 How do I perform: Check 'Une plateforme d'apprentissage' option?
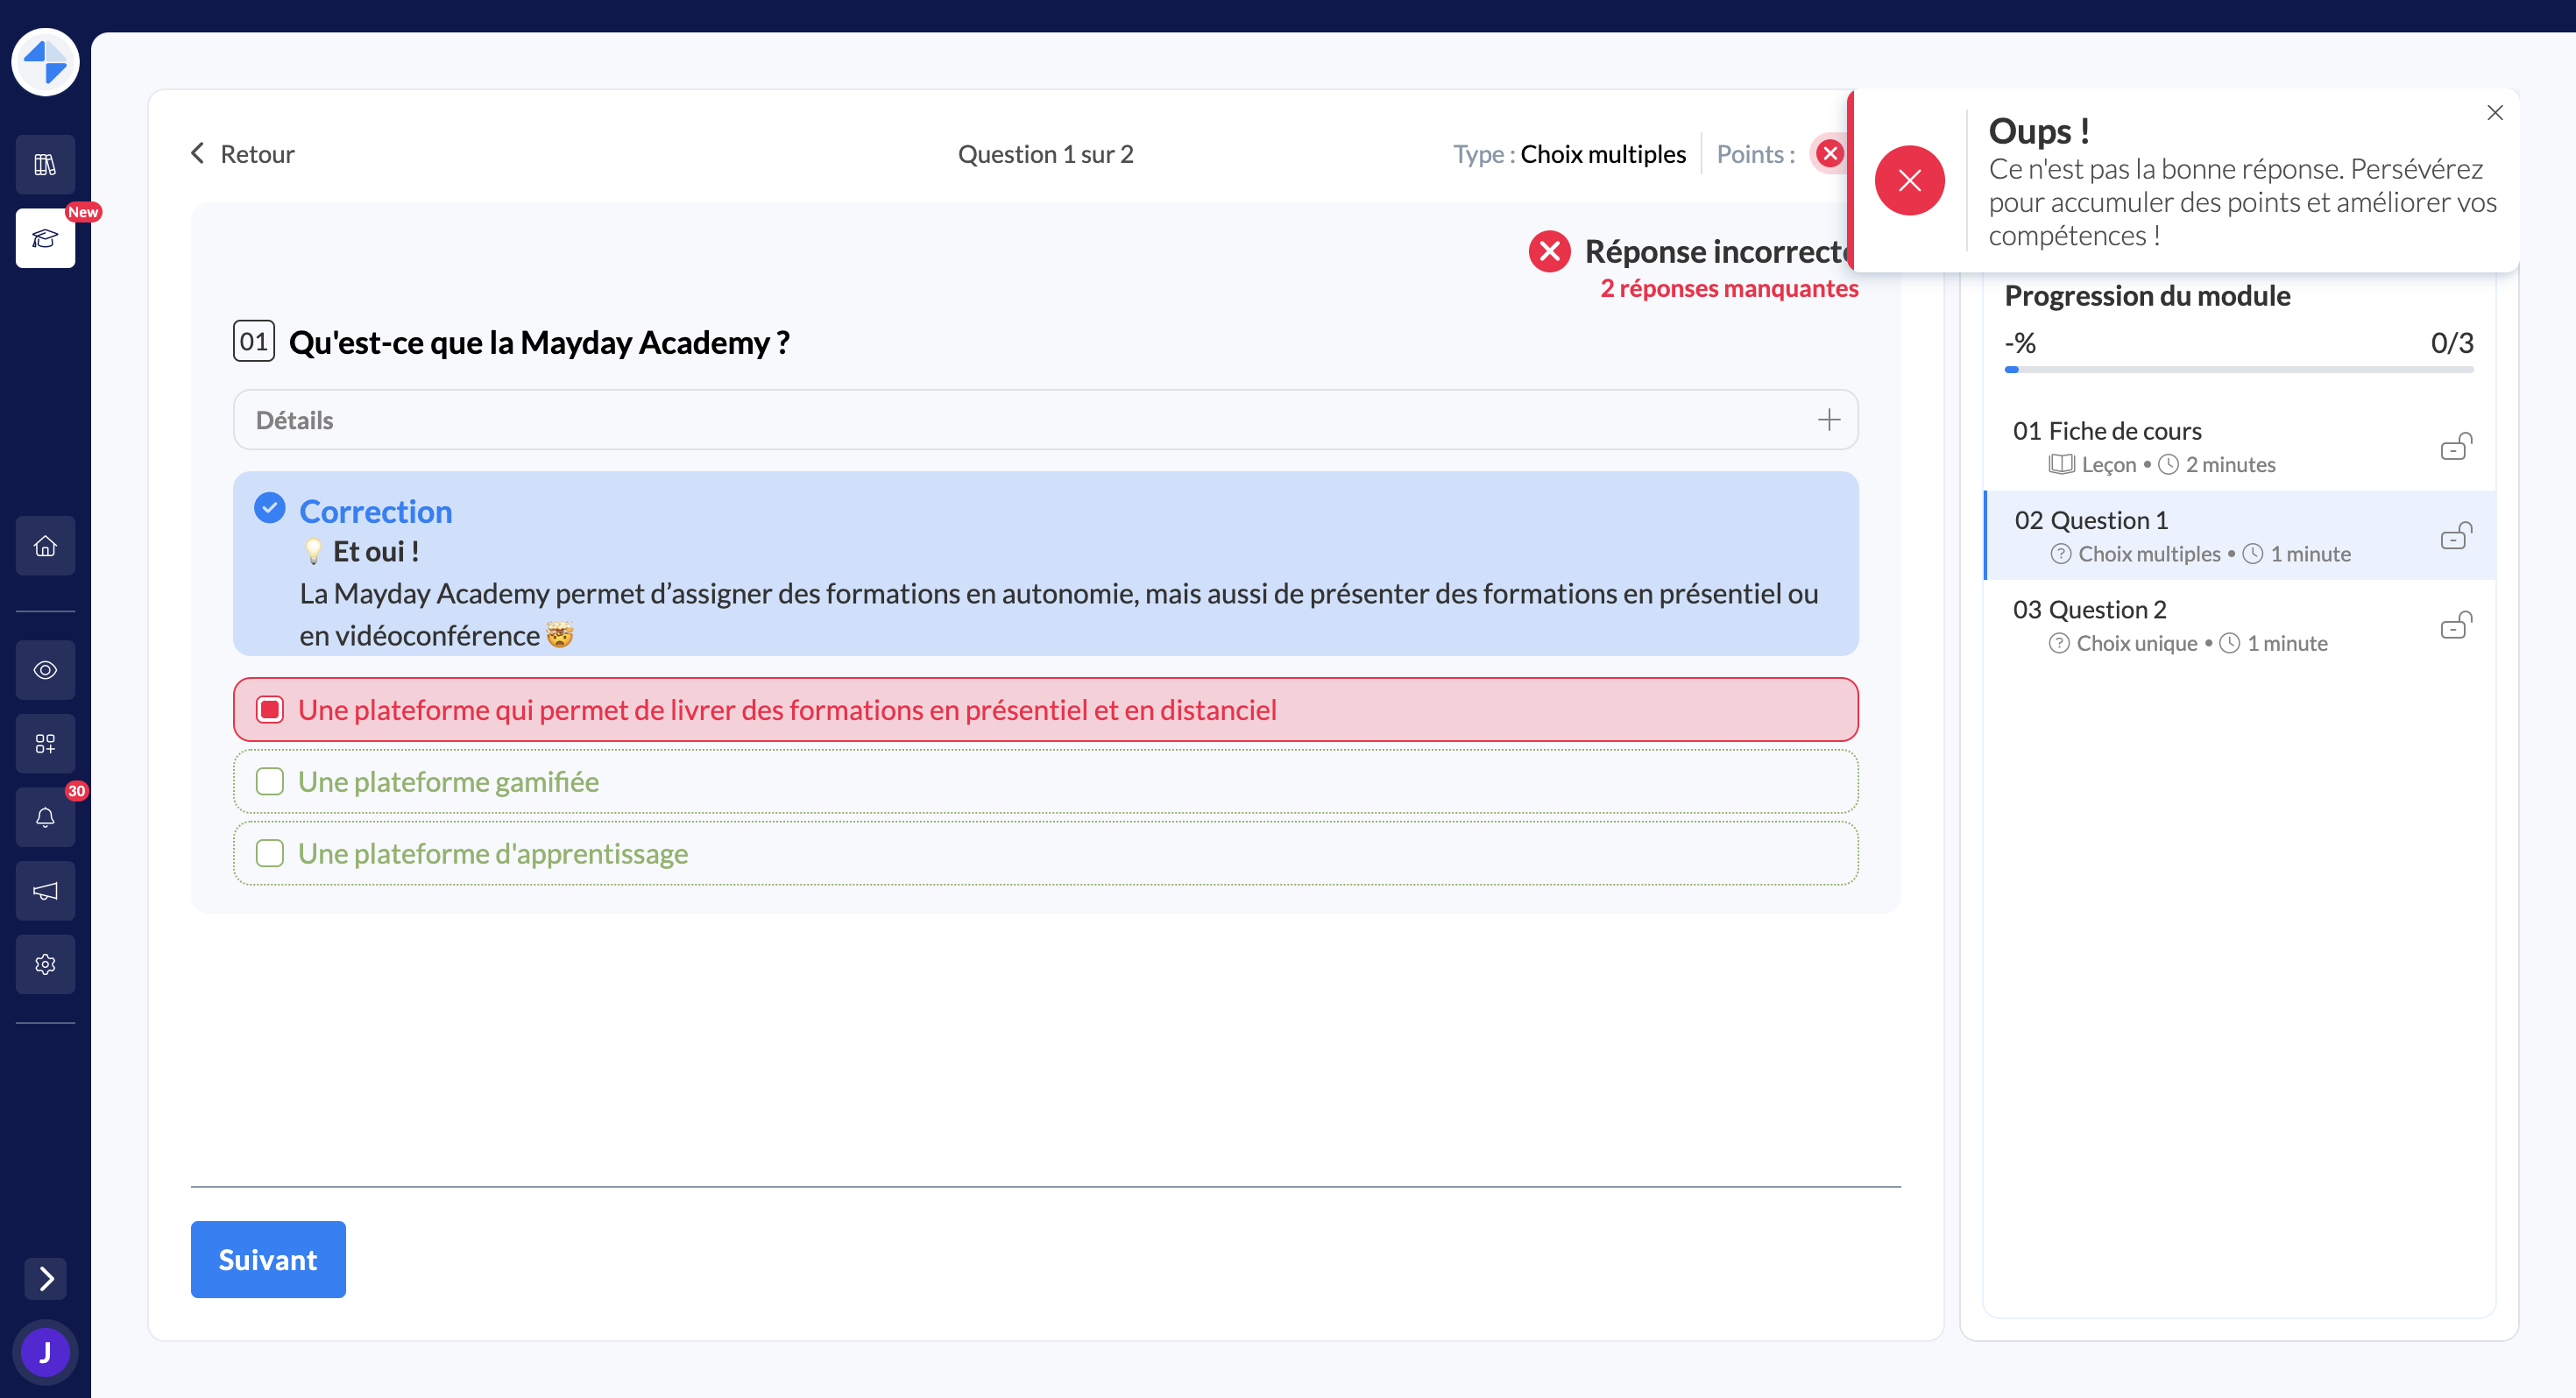269,854
